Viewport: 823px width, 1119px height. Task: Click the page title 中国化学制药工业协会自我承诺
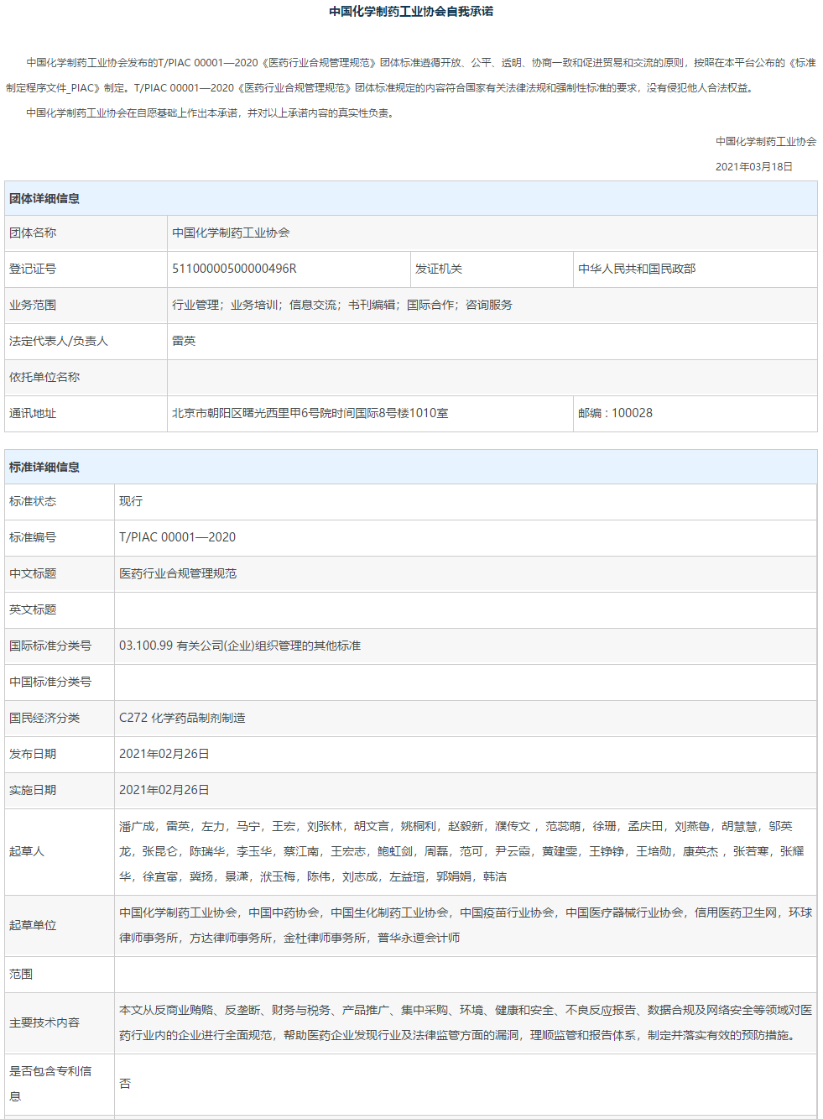[x=411, y=12]
